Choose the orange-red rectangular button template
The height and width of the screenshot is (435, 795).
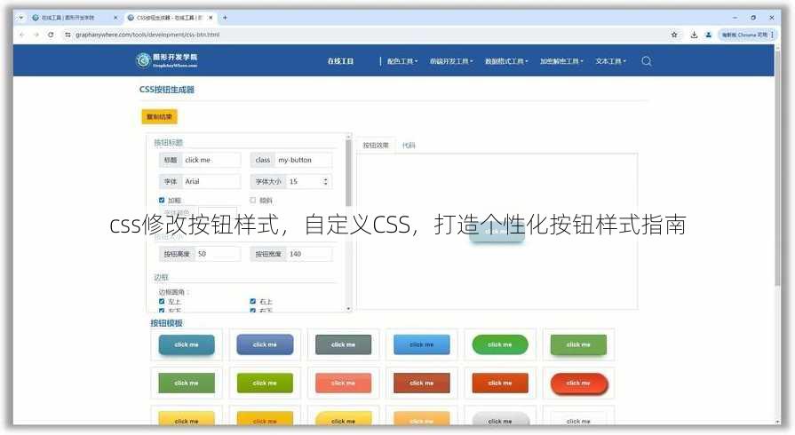point(500,384)
